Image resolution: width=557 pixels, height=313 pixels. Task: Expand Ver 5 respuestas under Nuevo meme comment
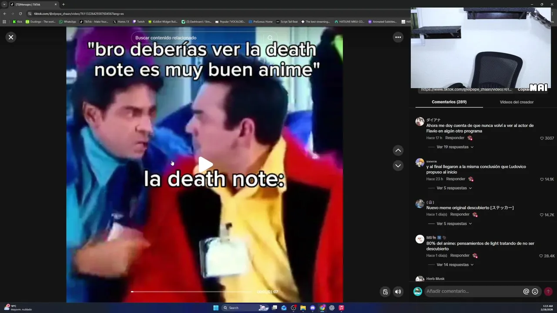(454, 224)
